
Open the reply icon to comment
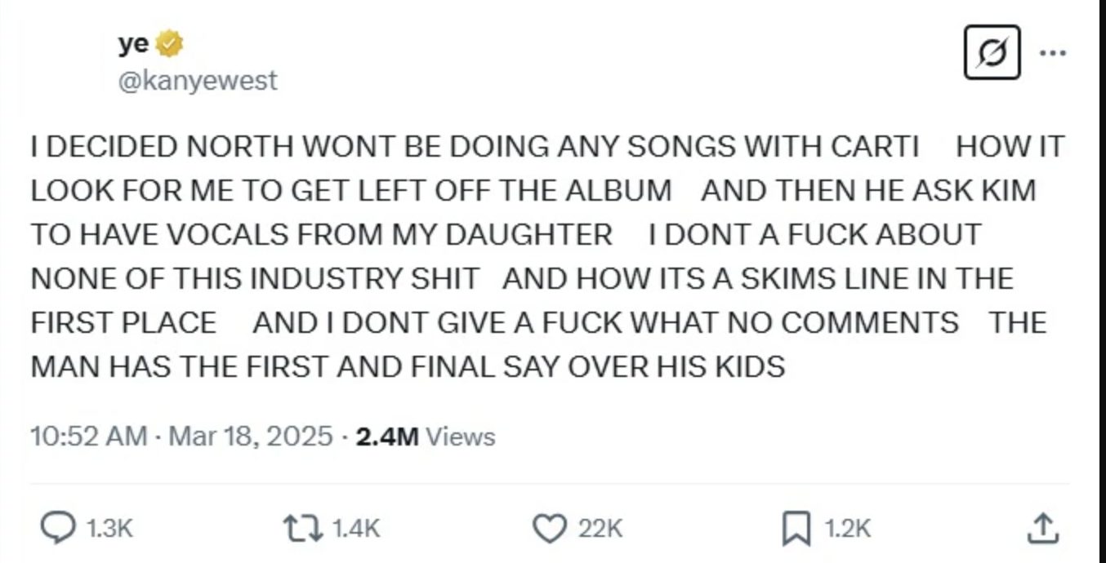point(60,527)
